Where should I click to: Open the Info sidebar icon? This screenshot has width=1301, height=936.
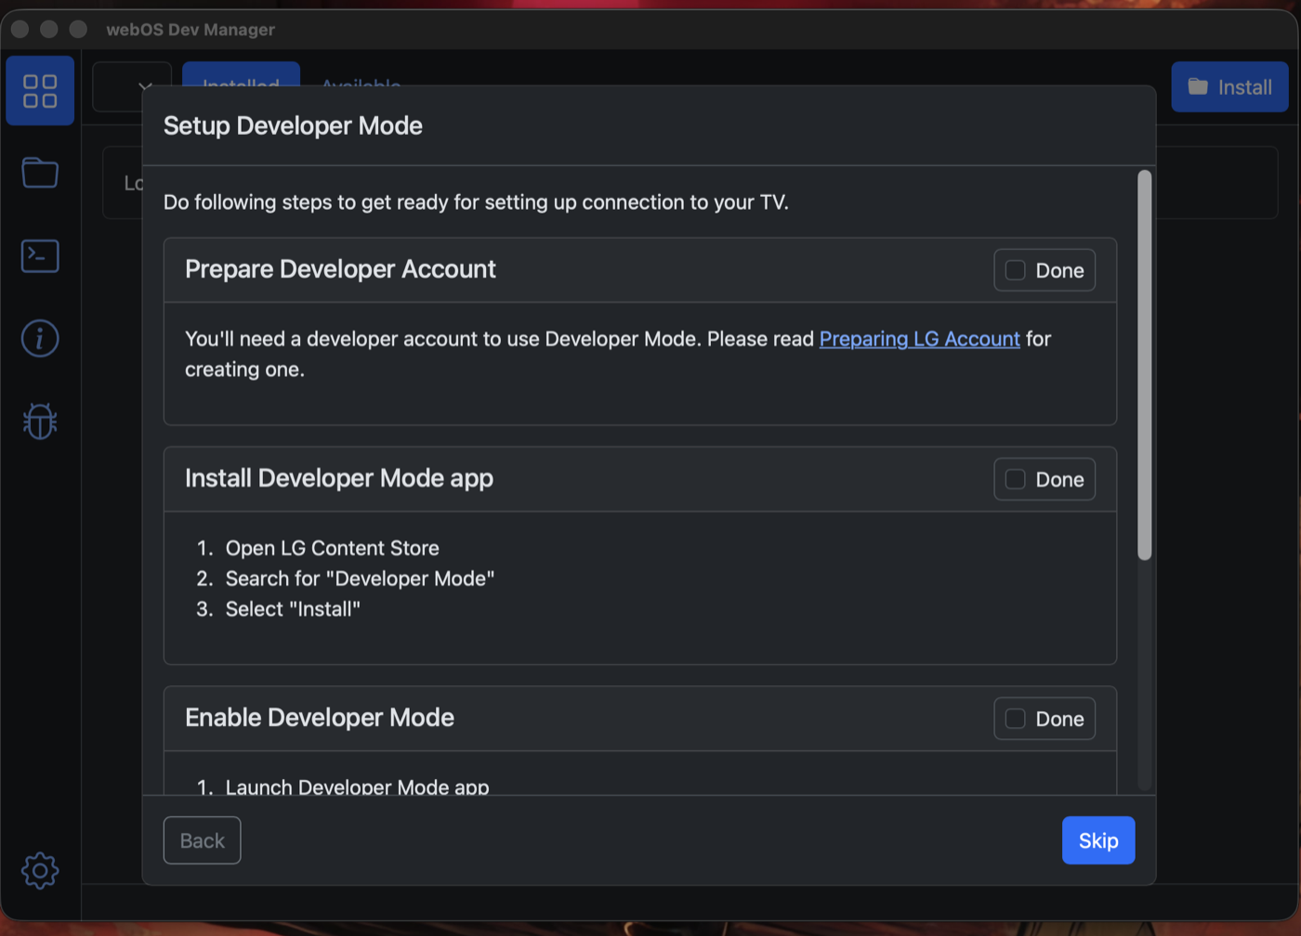tap(40, 338)
